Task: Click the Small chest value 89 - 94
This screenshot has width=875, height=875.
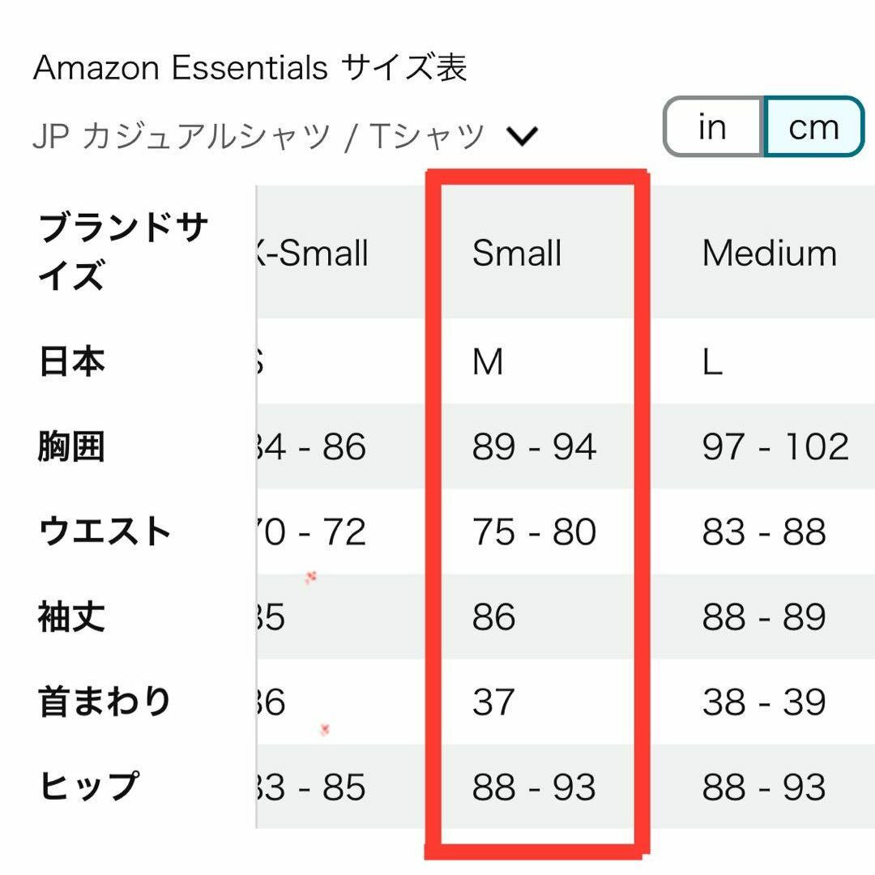Action: [x=534, y=447]
